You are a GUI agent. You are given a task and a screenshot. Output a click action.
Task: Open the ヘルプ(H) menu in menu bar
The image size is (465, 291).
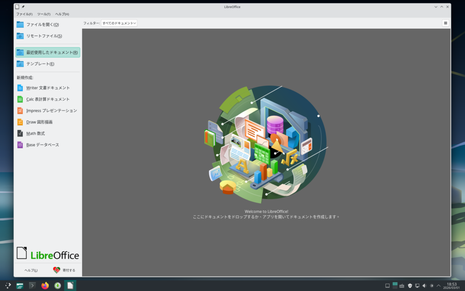[62, 14]
